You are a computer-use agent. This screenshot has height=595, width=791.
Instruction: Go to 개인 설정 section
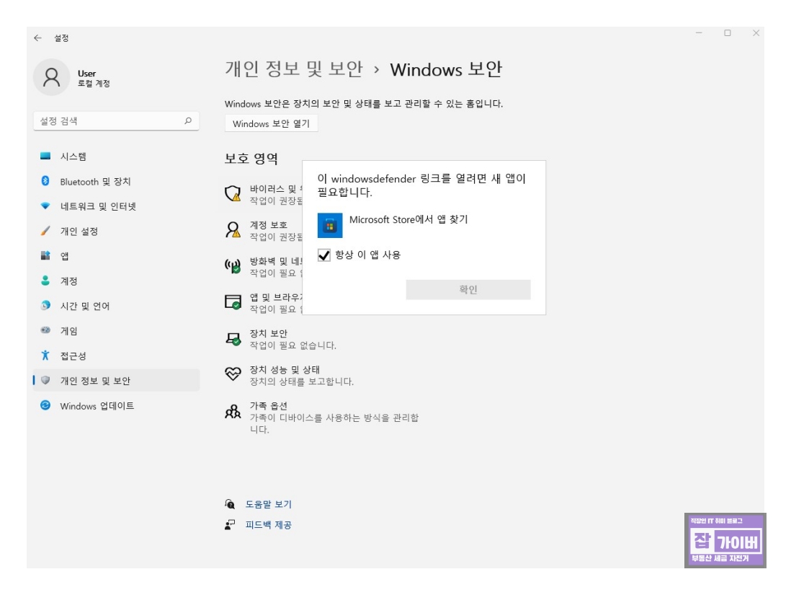[117, 231]
